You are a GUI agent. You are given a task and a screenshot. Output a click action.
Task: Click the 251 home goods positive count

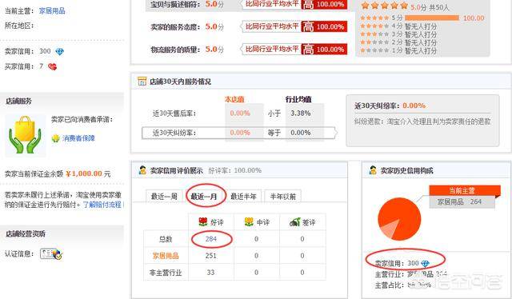(211, 256)
